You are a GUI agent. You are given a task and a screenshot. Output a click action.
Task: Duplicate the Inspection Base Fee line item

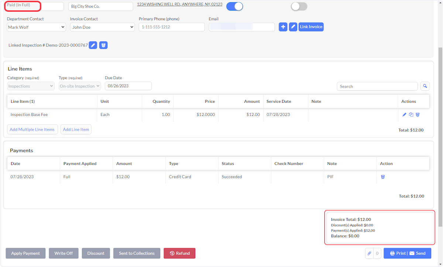pyautogui.click(x=411, y=115)
